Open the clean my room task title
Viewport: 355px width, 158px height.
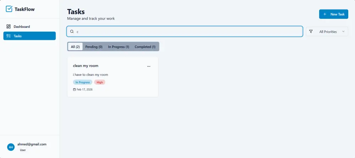point(86,65)
